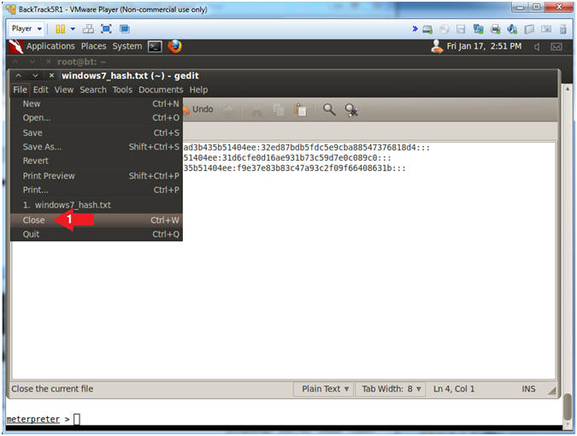577x436 pixels.
Task: Click the volume speaker icon in panel
Action: point(537,47)
